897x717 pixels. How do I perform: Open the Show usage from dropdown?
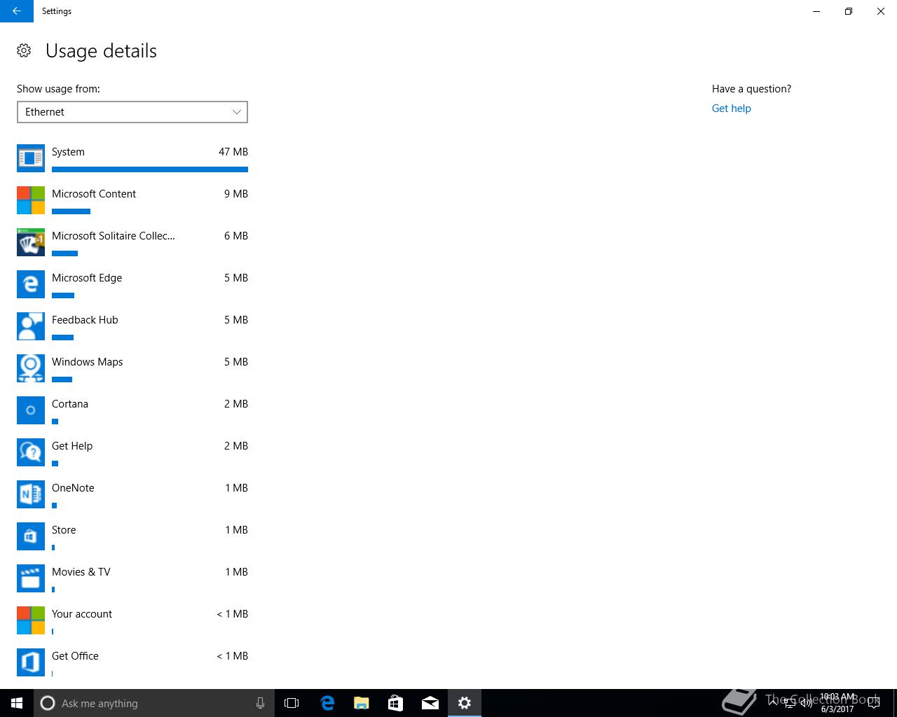coord(132,112)
